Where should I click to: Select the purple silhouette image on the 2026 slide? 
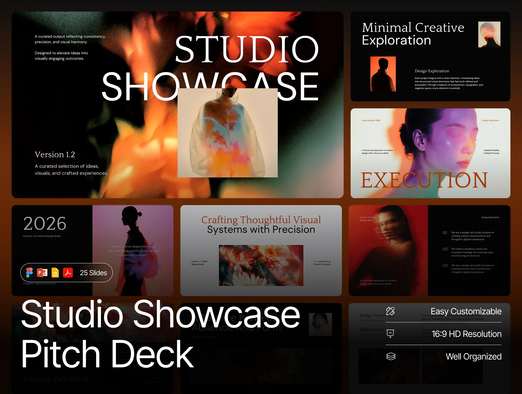click(x=133, y=250)
